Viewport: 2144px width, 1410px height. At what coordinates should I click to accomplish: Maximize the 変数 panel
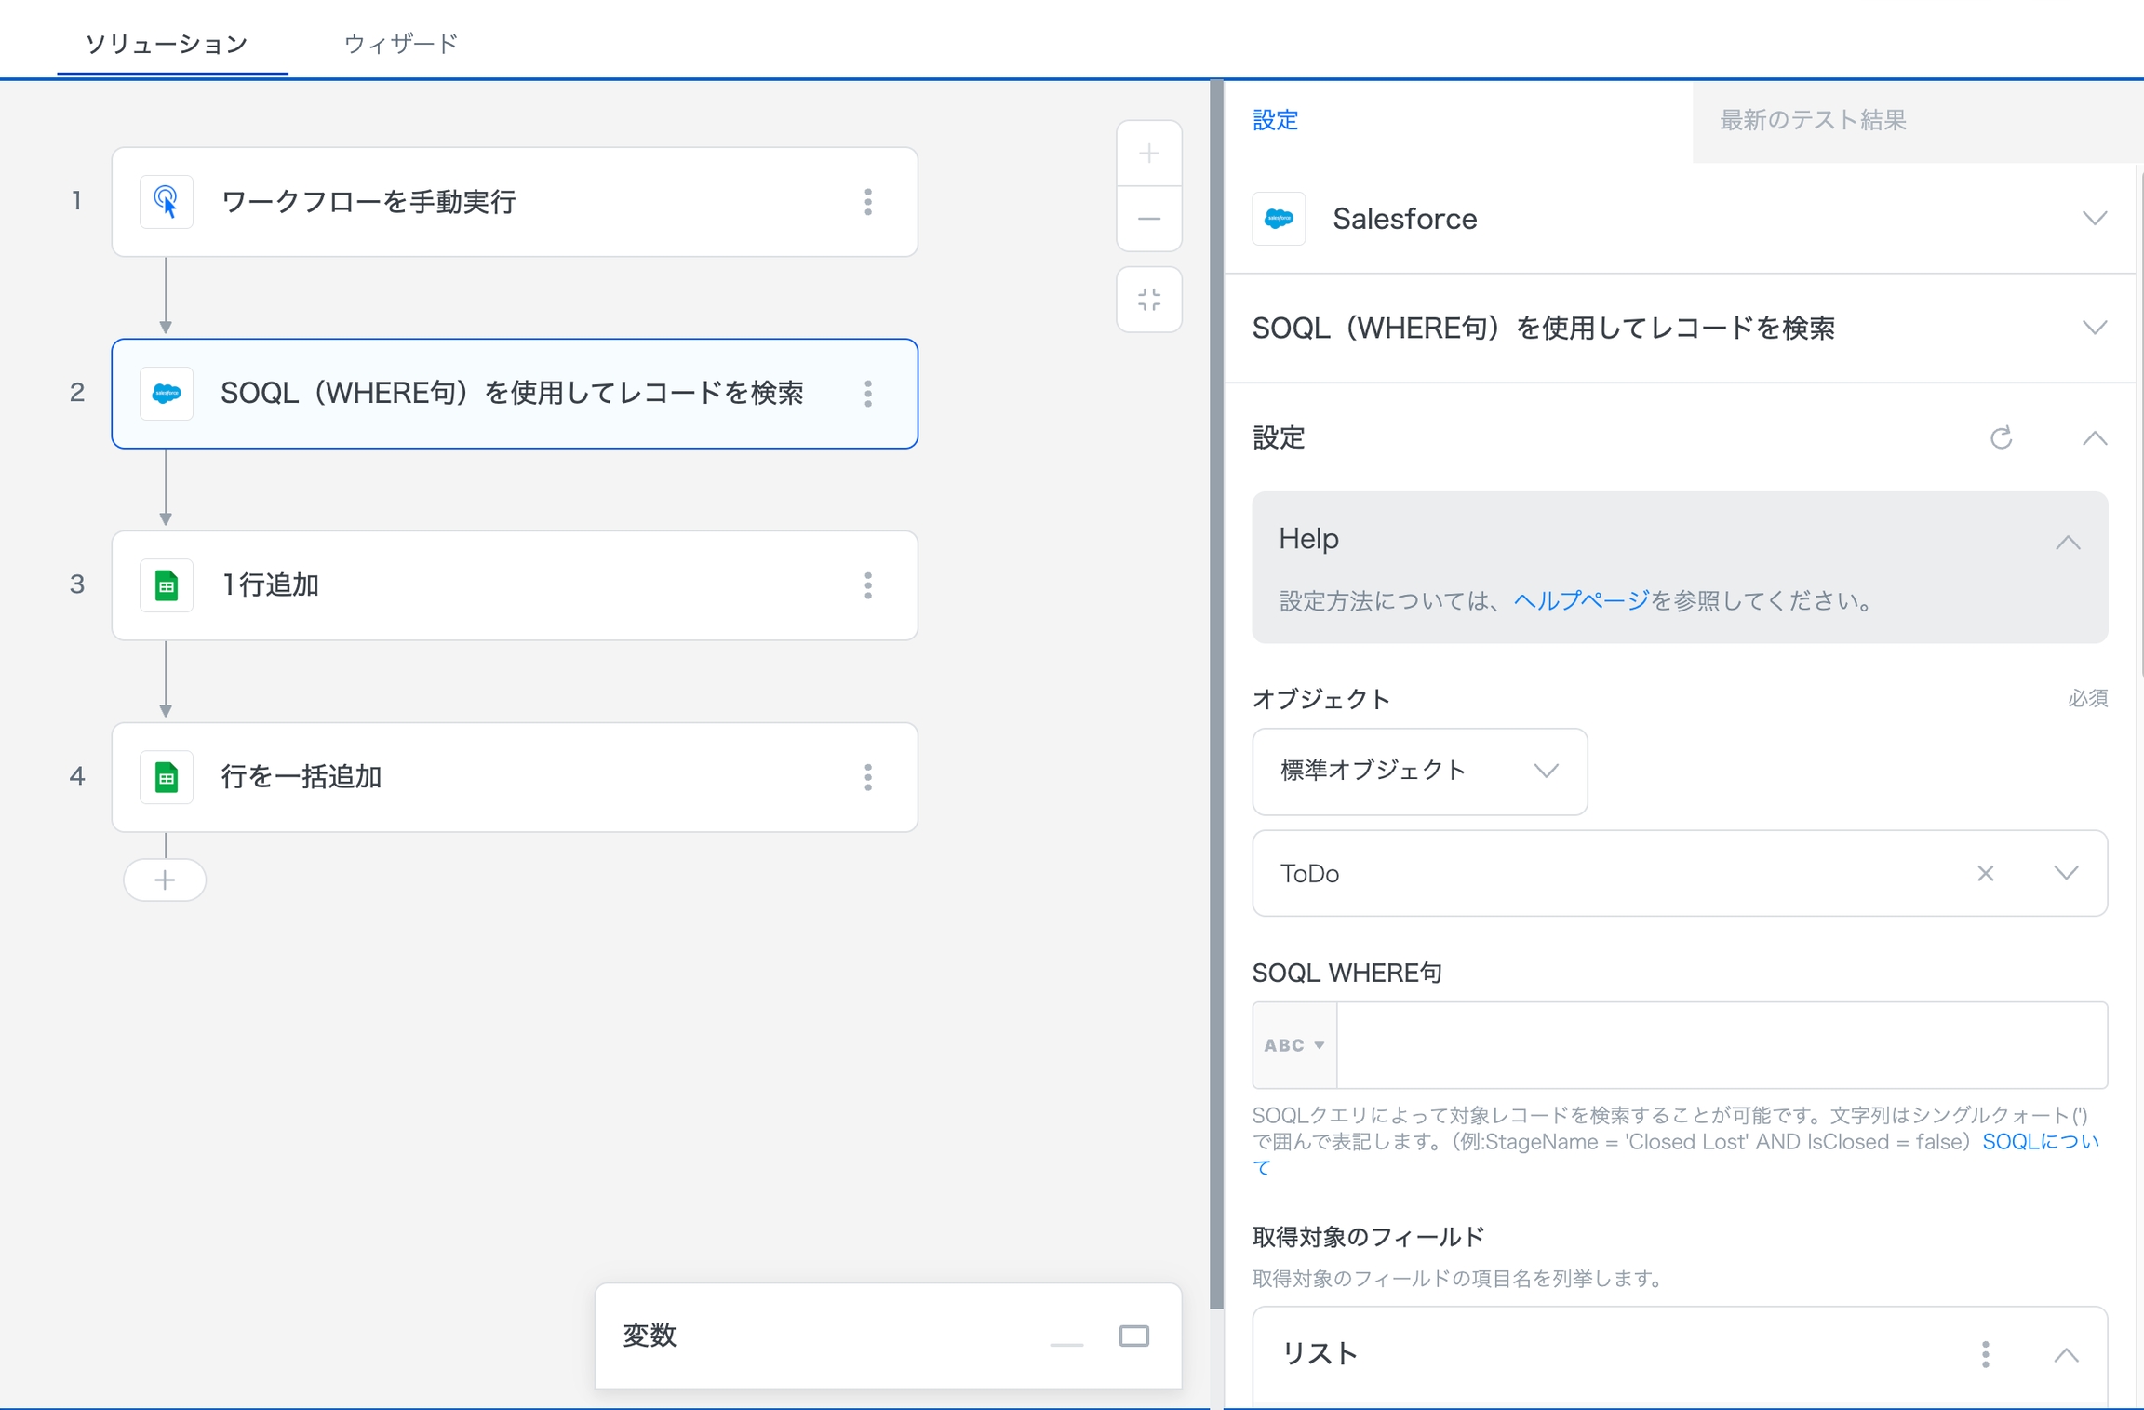[x=1133, y=1336]
